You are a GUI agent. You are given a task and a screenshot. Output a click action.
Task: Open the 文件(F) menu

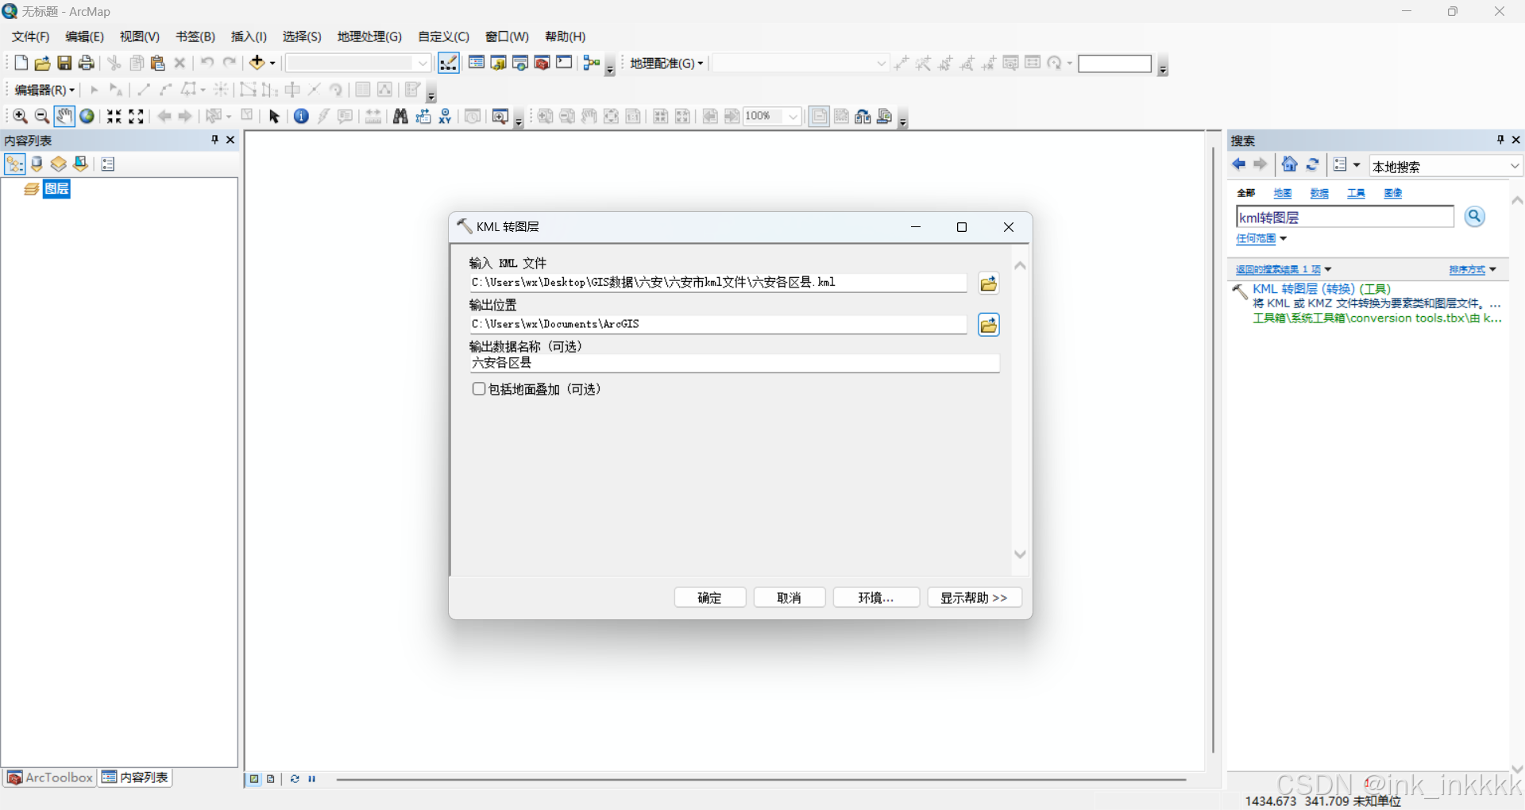(x=30, y=37)
